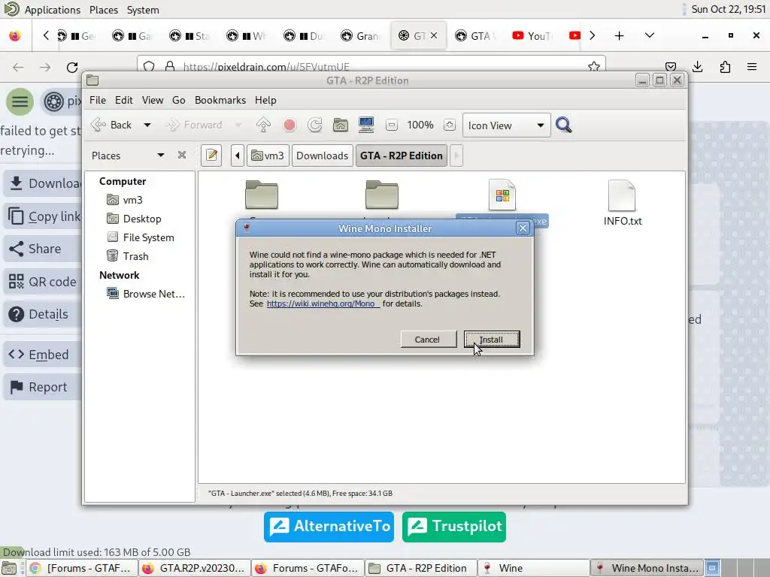Close the Places side pane
The width and height of the screenshot is (770, 577).
tap(182, 155)
